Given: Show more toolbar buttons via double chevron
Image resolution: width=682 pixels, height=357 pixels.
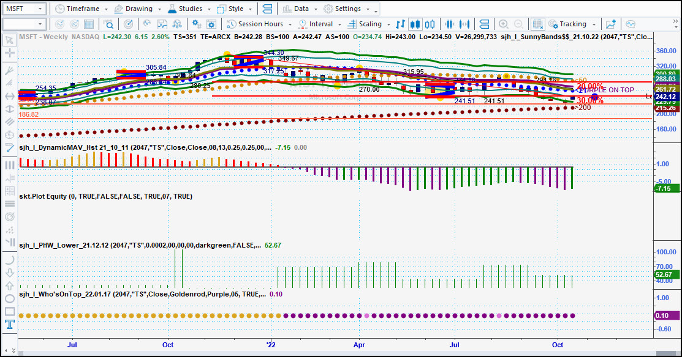Looking at the screenshot, I should [x=675, y=21].
